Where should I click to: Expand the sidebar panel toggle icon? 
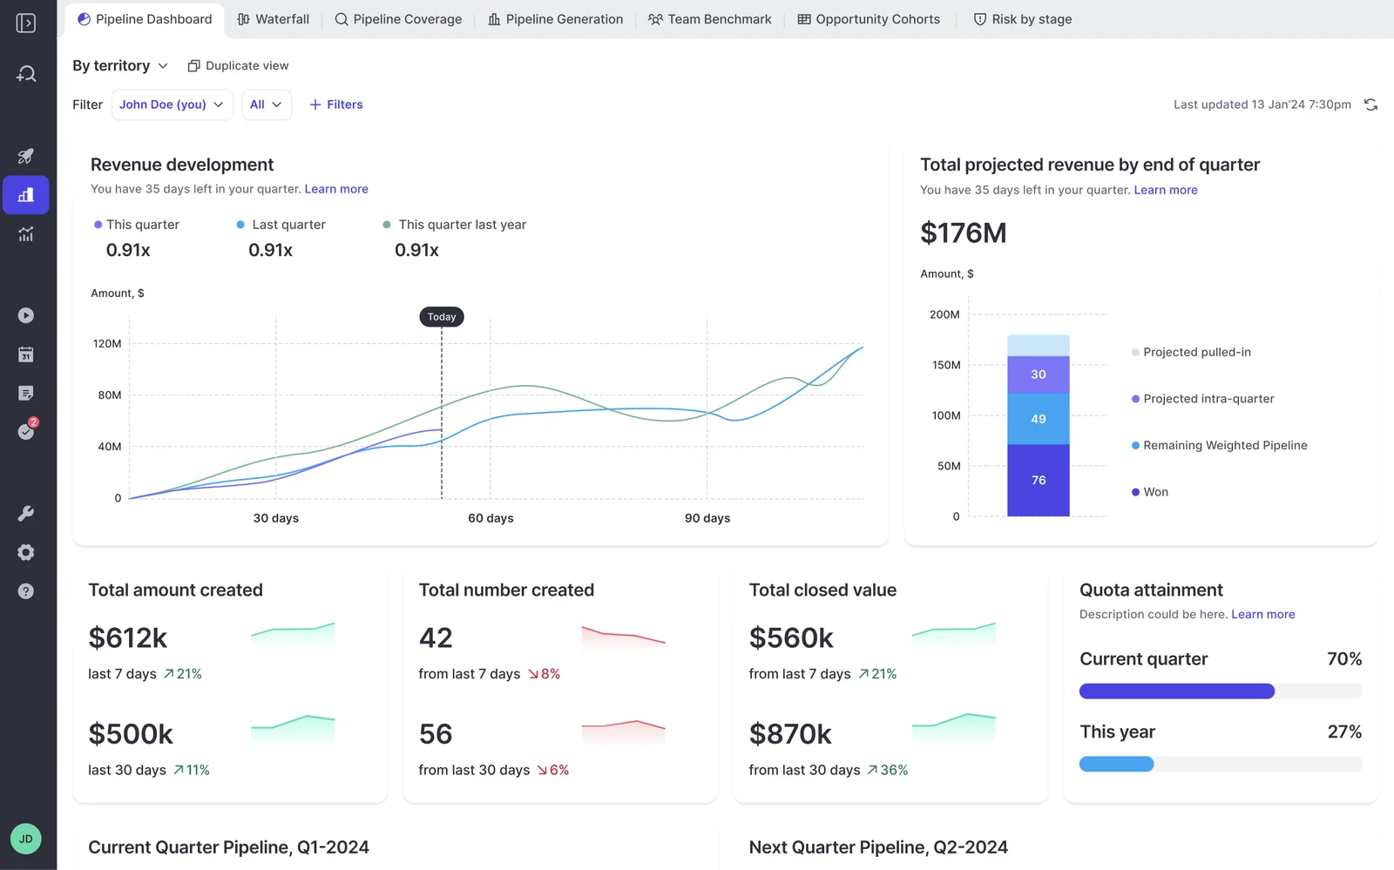(26, 23)
